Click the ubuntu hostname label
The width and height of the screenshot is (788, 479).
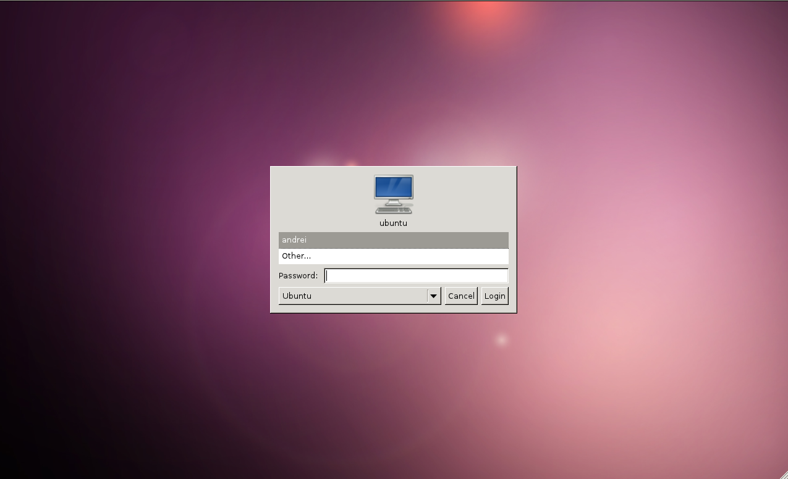tap(393, 223)
